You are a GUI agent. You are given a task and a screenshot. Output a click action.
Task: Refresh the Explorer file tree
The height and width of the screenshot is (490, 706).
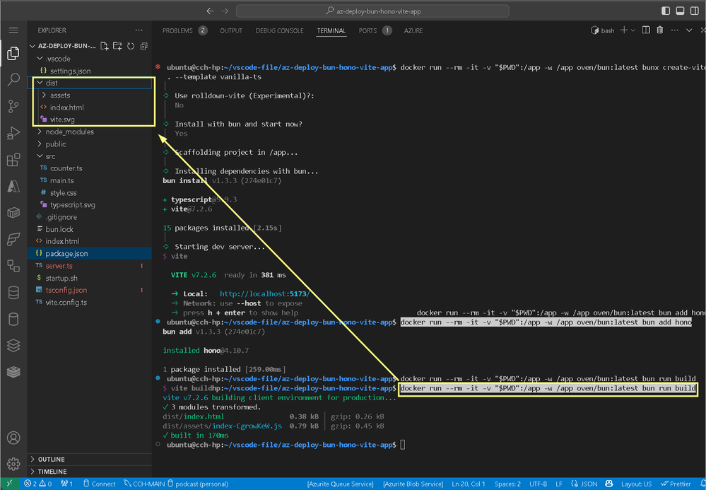tap(131, 46)
